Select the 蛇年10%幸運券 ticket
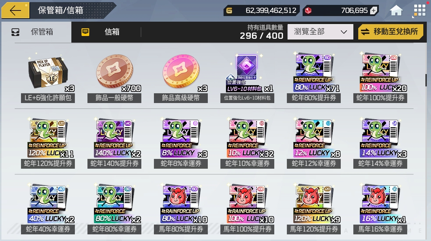Screen dimensions: 431x241 tap(247, 143)
